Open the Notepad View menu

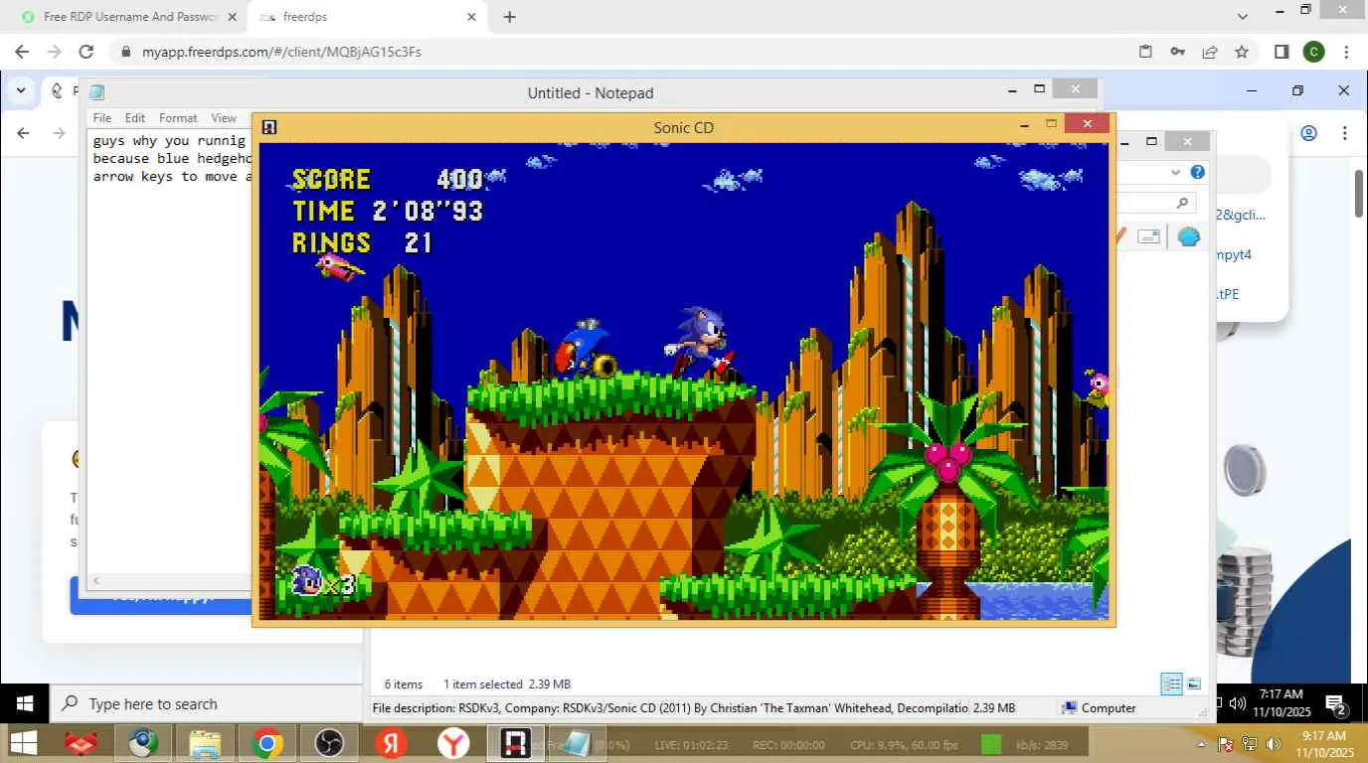point(224,117)
